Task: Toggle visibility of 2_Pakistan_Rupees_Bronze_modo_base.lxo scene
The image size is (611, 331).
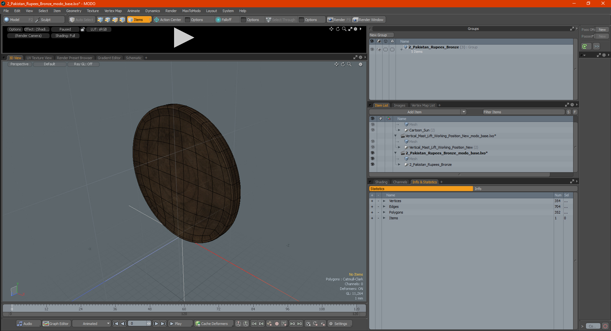Action: point(372,153)
